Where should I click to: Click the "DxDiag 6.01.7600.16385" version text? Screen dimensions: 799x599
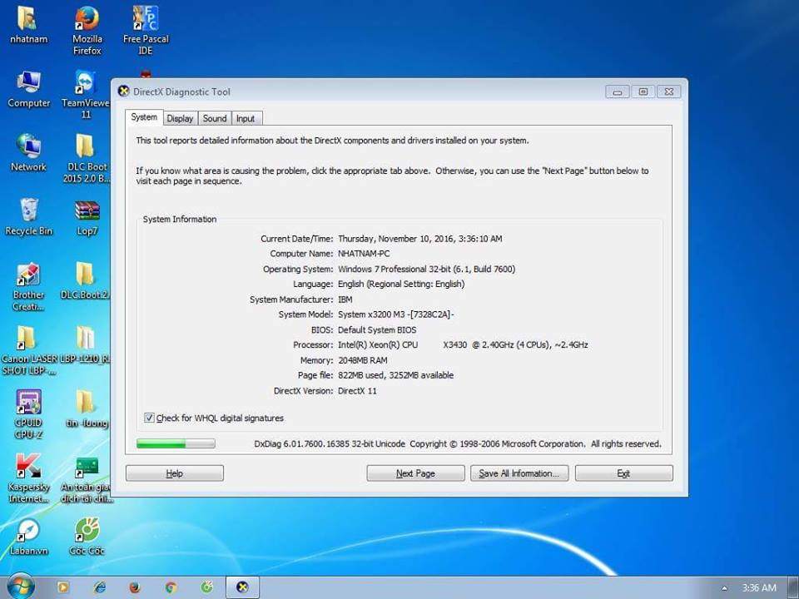[301, 444]
